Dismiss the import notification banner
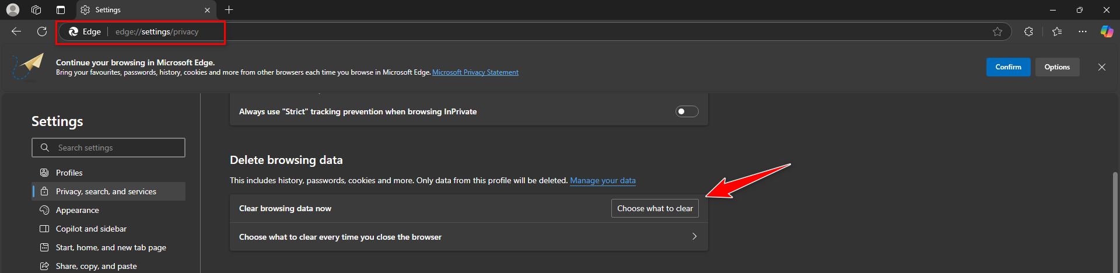 pyautogui.click(x=1102, y=67)
